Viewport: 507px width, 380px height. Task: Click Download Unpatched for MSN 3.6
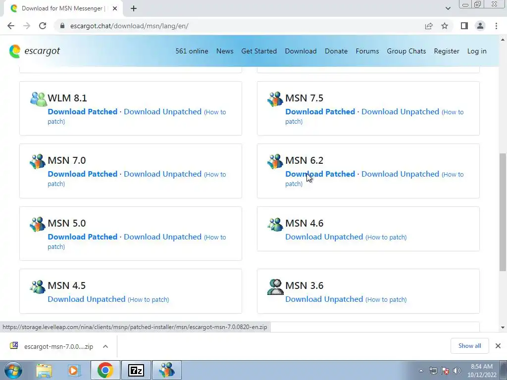click(324, 299)
